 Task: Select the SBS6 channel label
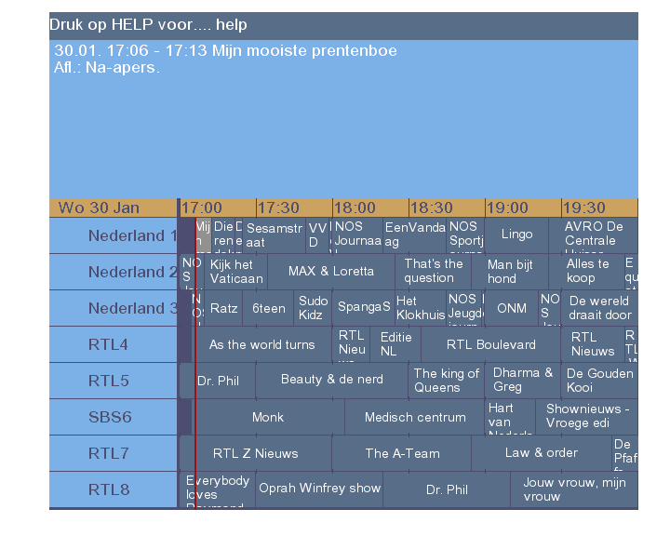(x=114, y=417)
